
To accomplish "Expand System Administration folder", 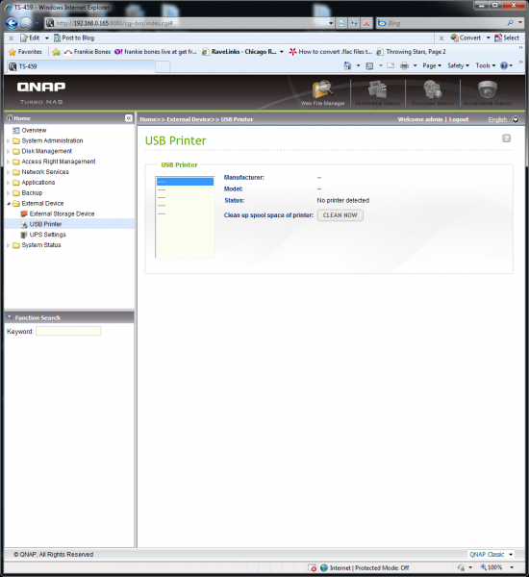I will pos(8,141).
